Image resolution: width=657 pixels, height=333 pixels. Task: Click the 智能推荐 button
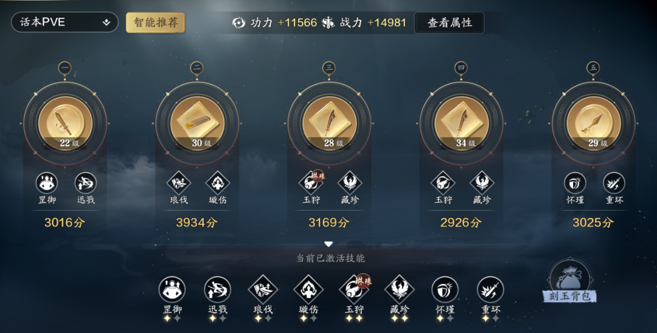(156, 22)
